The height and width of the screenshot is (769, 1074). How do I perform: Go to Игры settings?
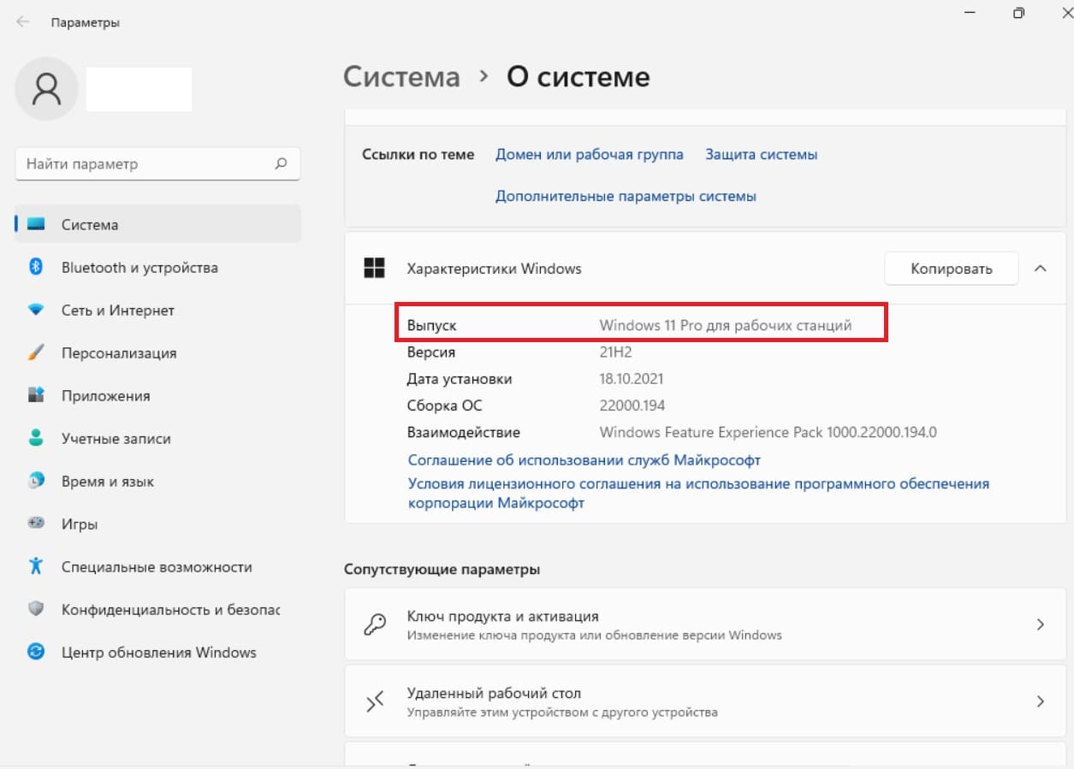point(158,524)
